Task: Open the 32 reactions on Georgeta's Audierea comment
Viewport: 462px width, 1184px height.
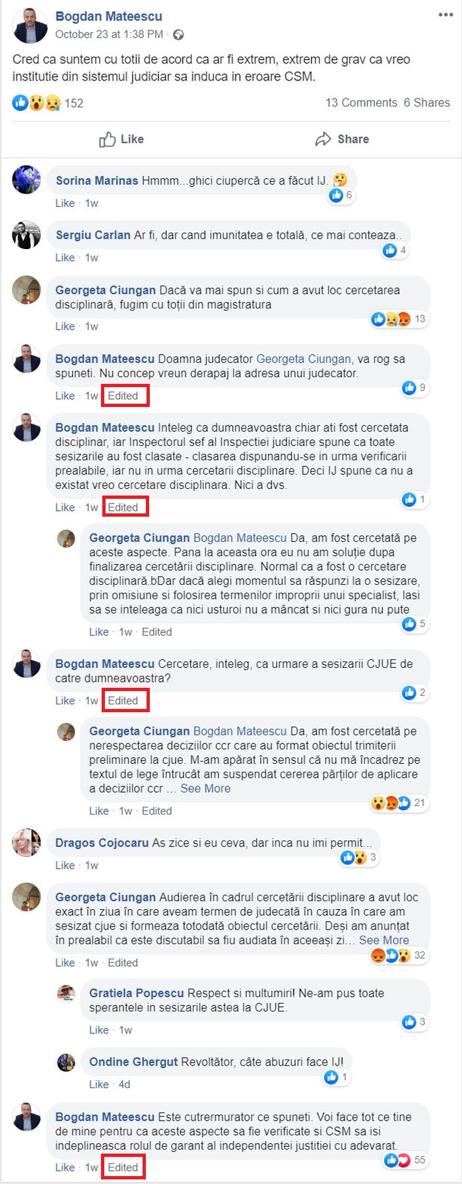Action: coord(399,955)
